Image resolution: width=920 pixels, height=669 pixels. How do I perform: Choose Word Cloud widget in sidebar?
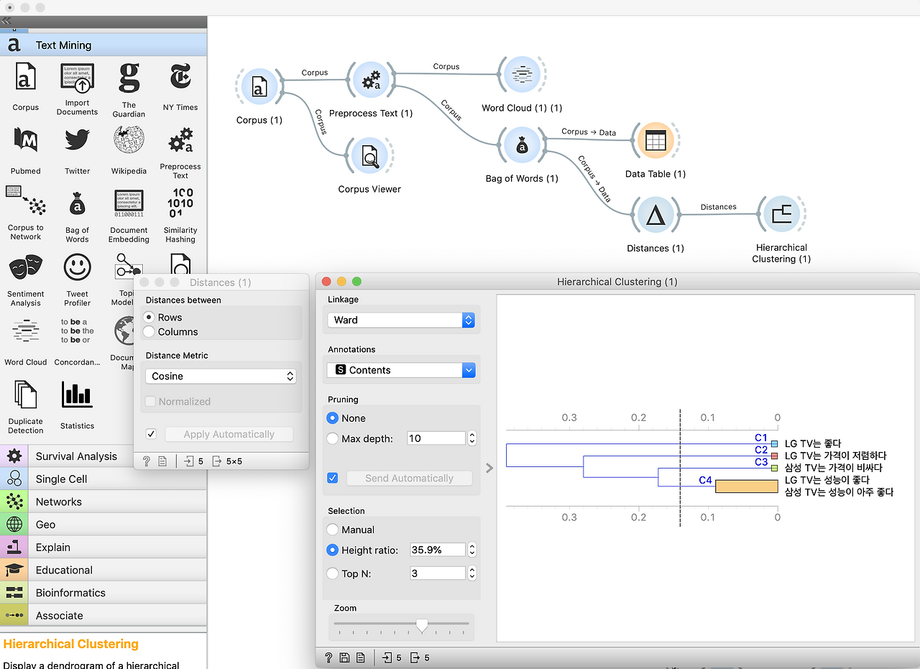[25, 331]
